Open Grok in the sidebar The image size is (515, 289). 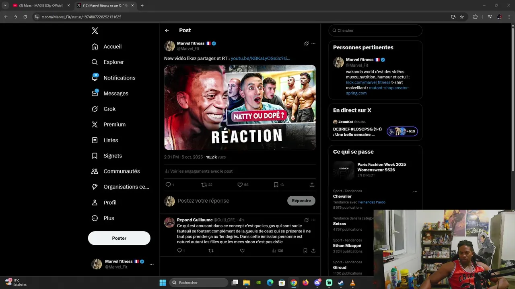[103, 109]
